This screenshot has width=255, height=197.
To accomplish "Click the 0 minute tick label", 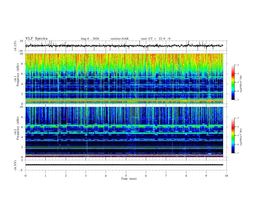I will [25, 176].
